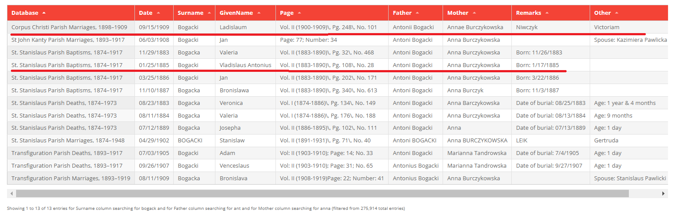678x219 pixels.
Task: Select the St John Kanty Parish Marriages entry
Action: [68, 40]
